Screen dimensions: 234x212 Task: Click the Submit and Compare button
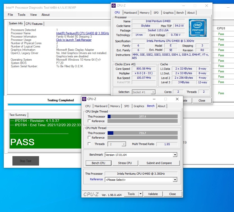159,163
